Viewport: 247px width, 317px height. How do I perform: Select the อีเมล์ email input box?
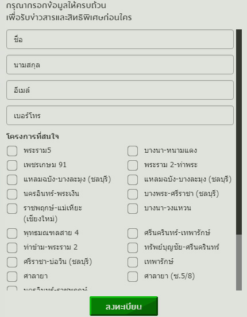click(120, 90)
